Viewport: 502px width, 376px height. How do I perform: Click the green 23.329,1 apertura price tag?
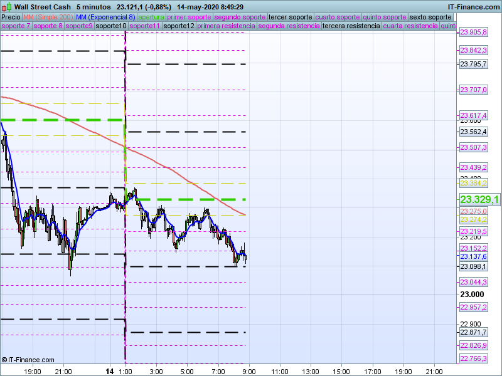[479, 199]
